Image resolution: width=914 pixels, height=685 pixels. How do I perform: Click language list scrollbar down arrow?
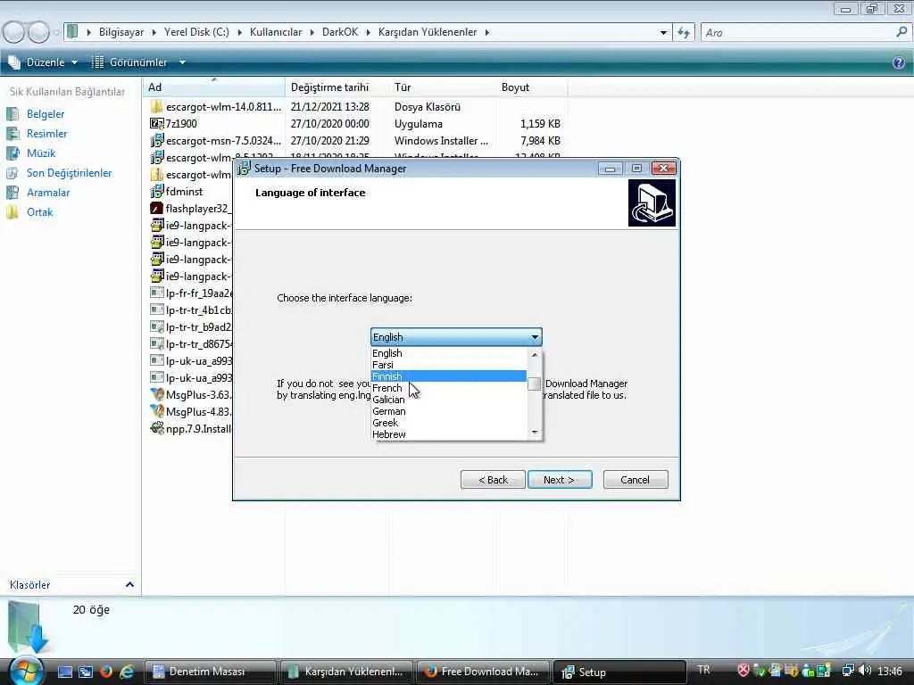pyautogui.click(x=534, y=433)
